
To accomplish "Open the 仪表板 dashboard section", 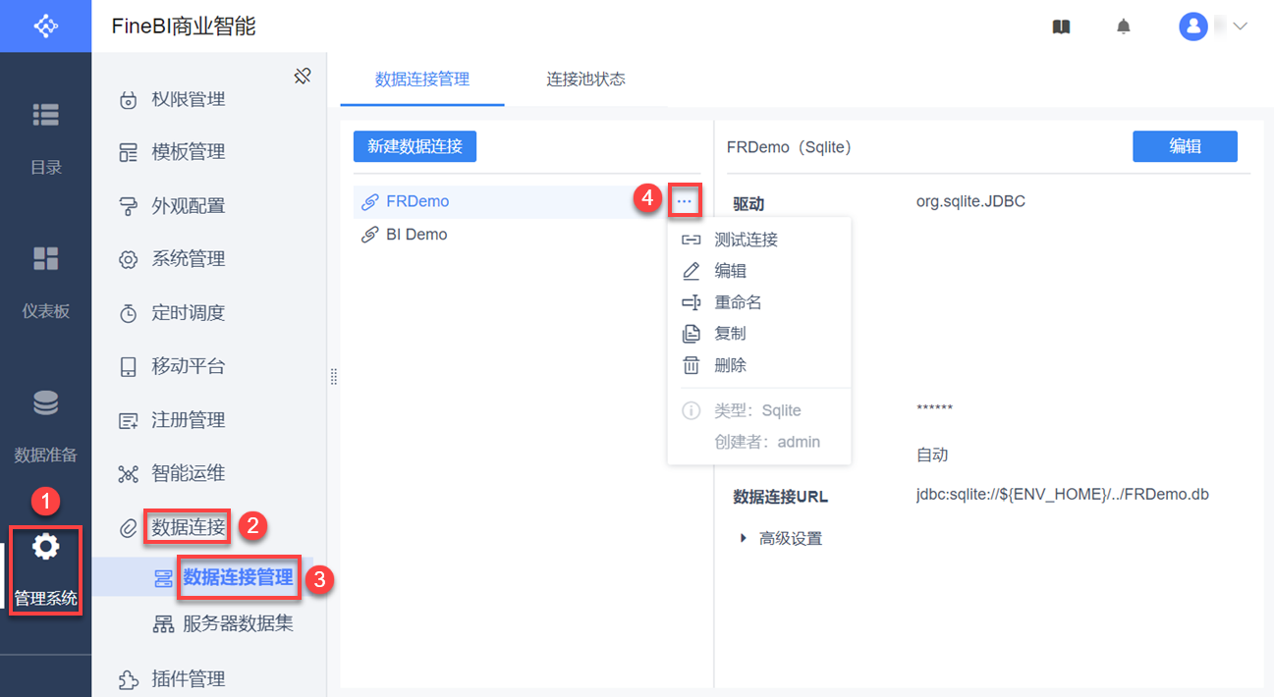I will (x=45, y=282).
